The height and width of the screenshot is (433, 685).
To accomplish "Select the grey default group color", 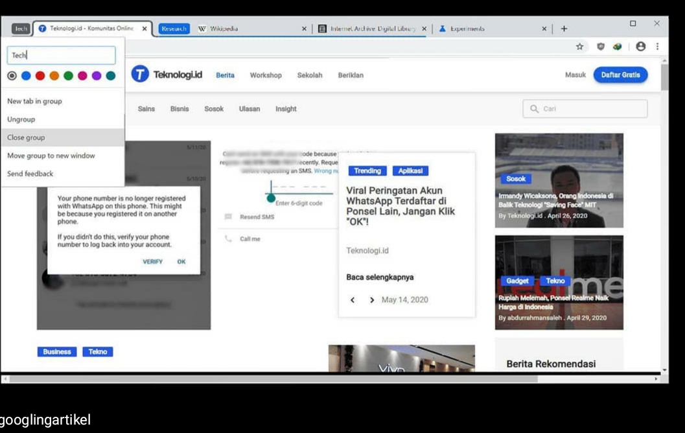I will pos(12,76).
